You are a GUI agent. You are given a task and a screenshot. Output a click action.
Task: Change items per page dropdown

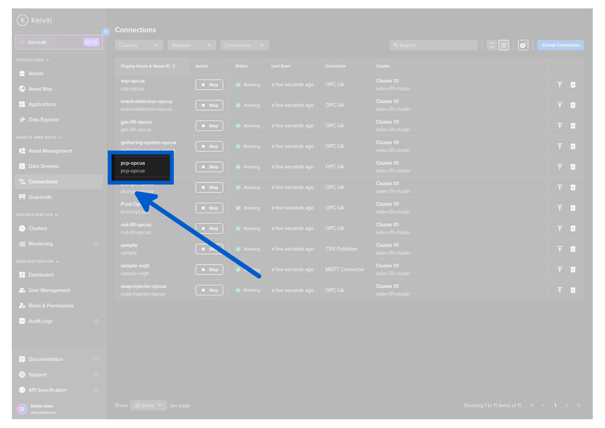point(148,405)
